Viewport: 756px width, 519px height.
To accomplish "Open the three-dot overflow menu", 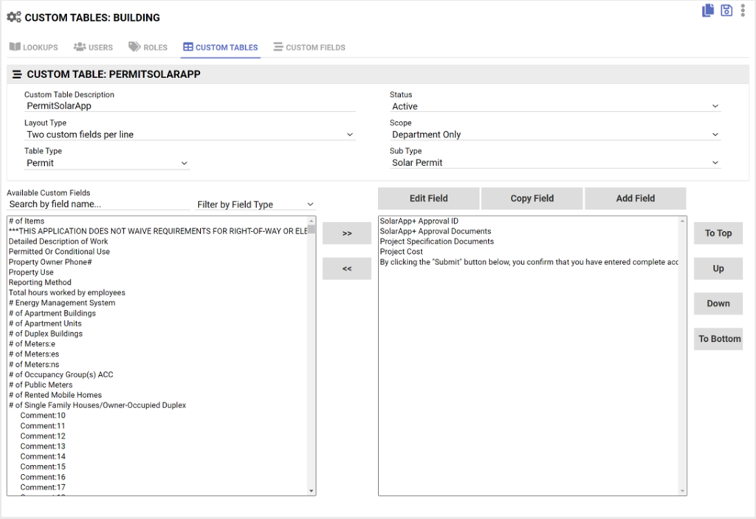I will coord(743,10).
